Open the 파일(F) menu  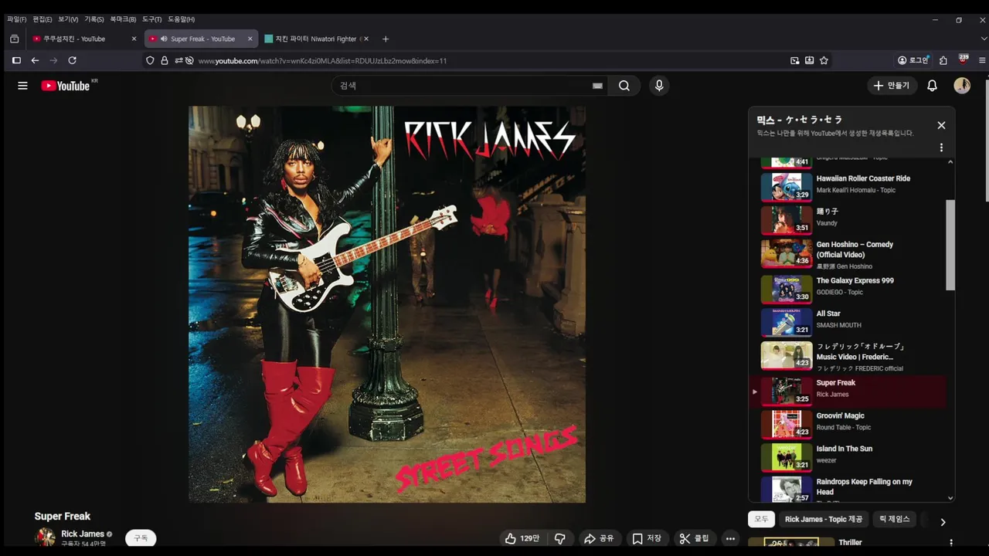16,19
